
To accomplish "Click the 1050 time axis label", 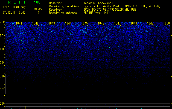I will [x=167, y=23].
